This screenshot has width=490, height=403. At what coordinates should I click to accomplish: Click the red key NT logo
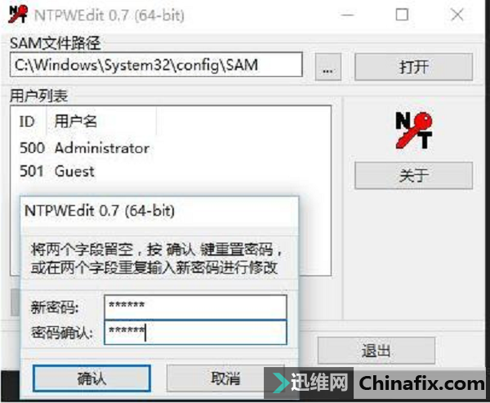(414, 130)
